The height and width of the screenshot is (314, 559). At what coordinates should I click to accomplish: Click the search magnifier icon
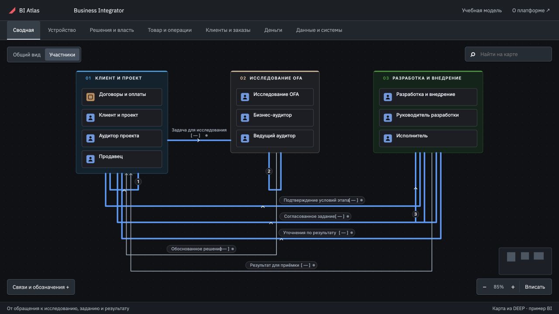(x=473, y=55)
